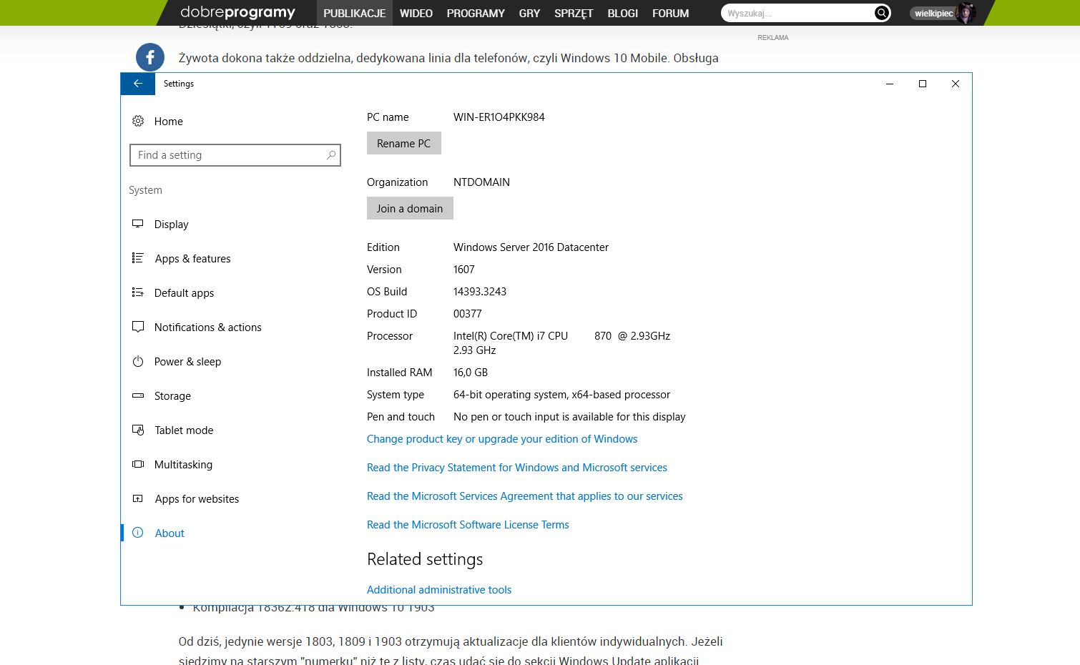Click the REKLAMA label on webpage
This screenshot has width=1080, height=665.
pyautogui.click(x=773, y=37)
